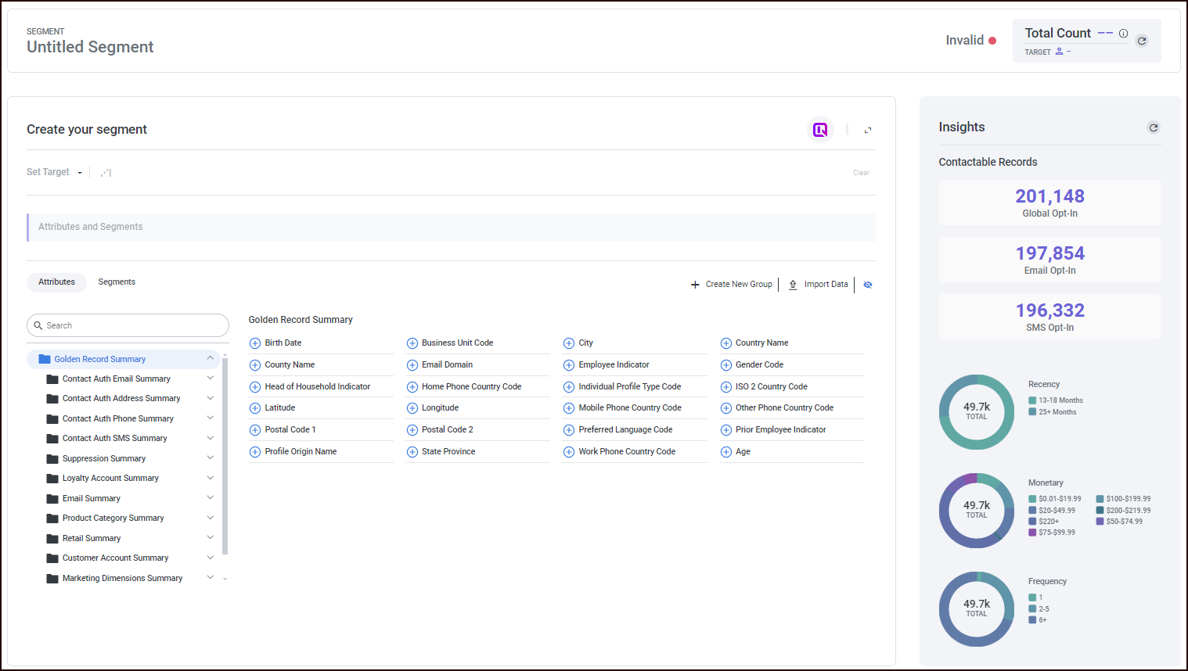Expand segment builder to full screen
The width and height of the screenshot is (1188, 671).
868,130
